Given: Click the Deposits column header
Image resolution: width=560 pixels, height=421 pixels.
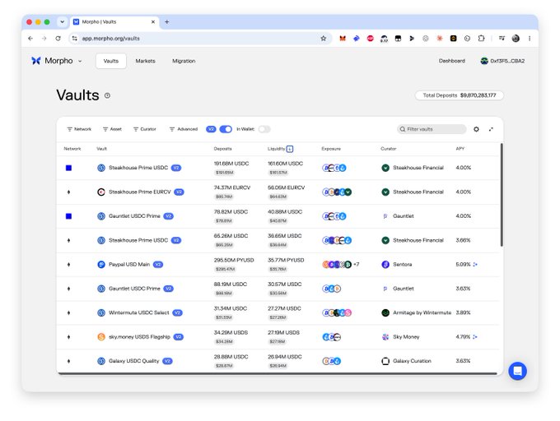Looking at the screenshot, I should tap(223, 149).
